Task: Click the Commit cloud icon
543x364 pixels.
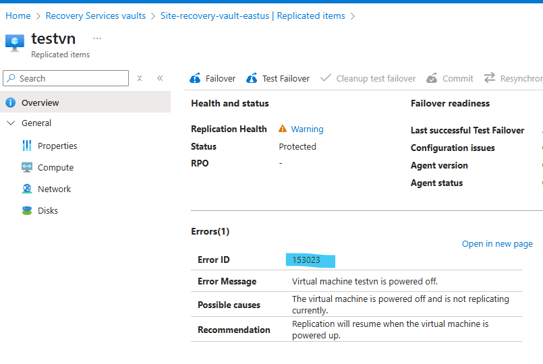Action: coord(432,79)
